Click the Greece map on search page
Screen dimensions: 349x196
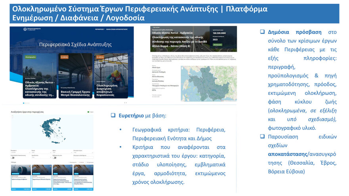tap(52, 132)
